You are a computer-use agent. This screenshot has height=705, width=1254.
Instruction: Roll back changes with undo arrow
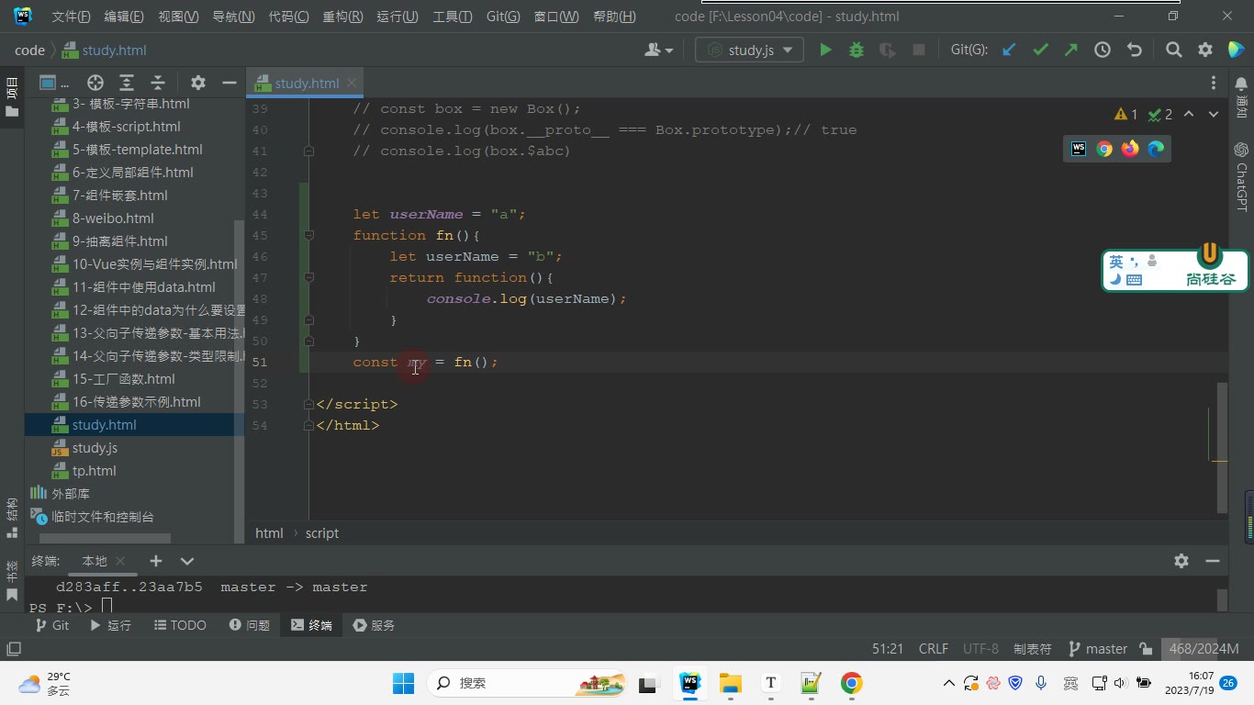[1135, 50]
